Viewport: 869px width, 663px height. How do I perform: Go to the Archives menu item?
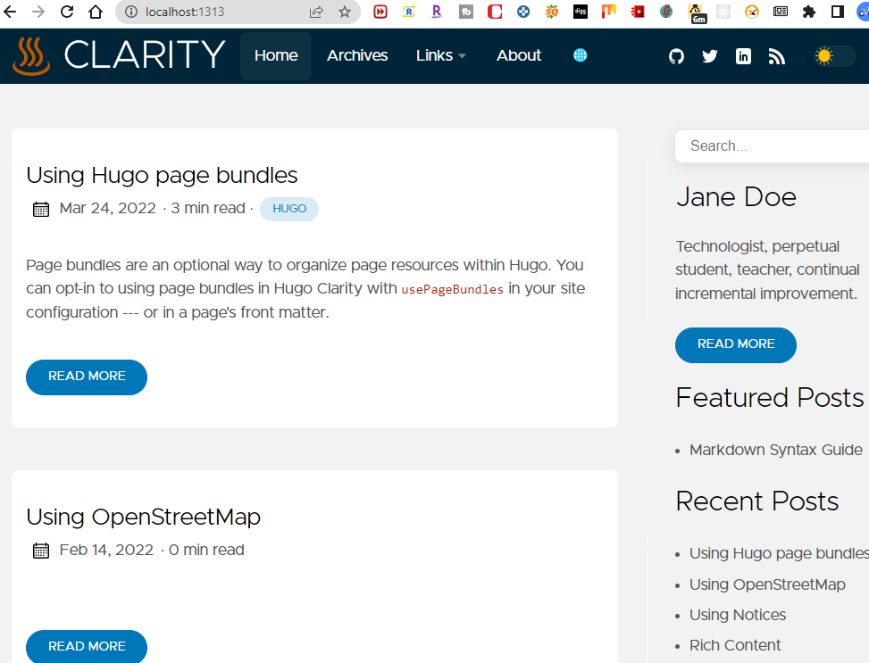(357, 55)
